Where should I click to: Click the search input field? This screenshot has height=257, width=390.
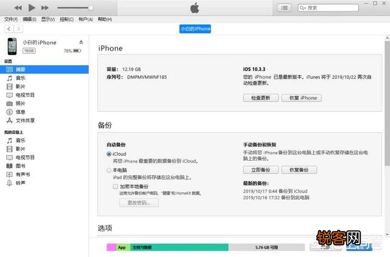[x=328, y=8]
